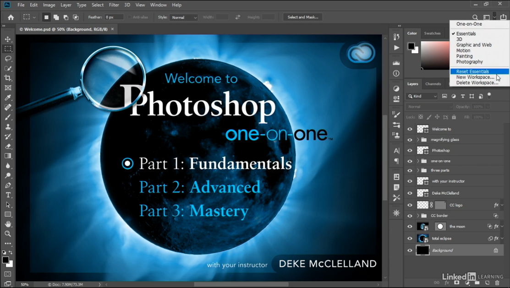This screenshot has width=510, height=288.
Task: Open the Style dropdown set to Normal
Action: click(184, 17)
